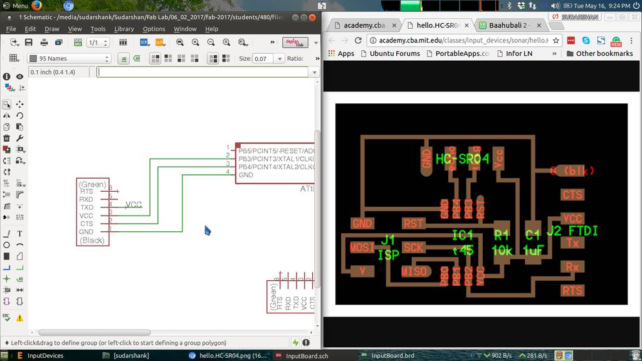642x361 pixels.
Task: Expand the command line history dropdown
Action: click(x=314, y=72)
